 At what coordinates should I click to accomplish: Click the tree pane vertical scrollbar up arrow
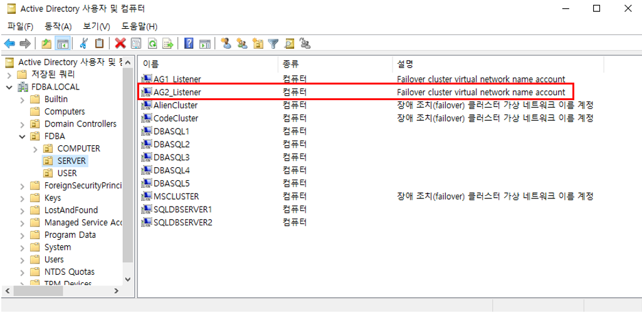[x=128, y=63]
